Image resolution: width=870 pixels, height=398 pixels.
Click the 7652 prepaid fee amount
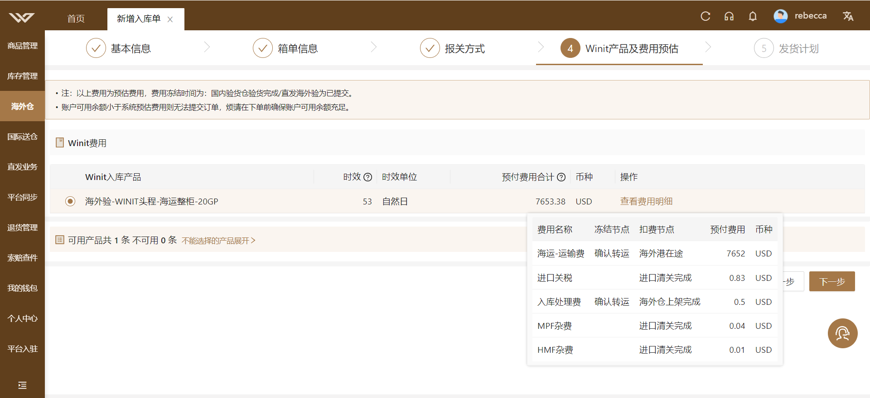click(736, 253)
